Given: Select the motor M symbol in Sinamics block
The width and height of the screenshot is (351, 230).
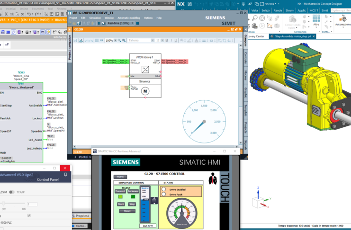Looking at the screenshot, I should [145, 91].
